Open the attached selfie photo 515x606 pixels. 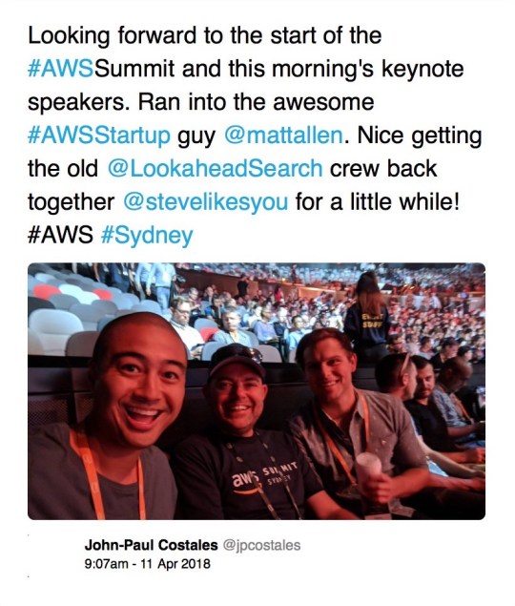[257, 391]
